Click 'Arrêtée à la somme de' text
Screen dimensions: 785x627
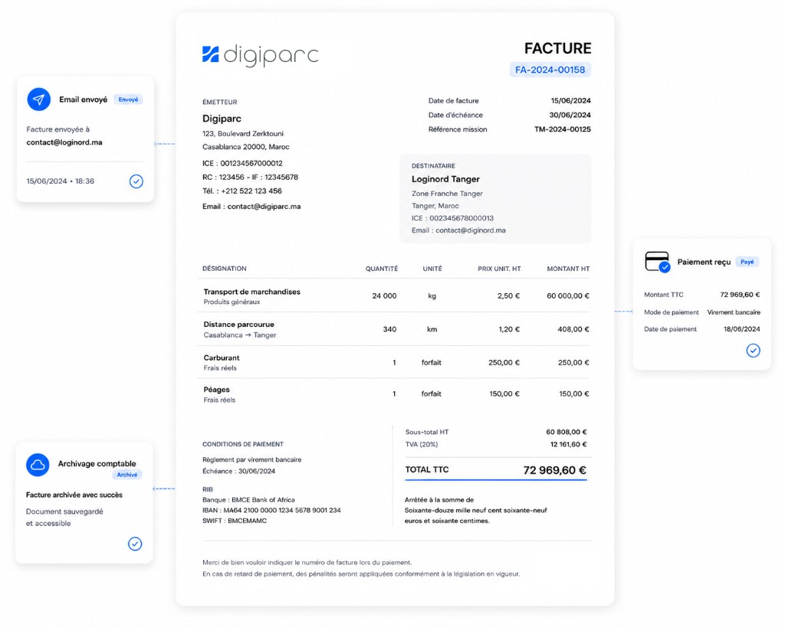click(439, 499)
